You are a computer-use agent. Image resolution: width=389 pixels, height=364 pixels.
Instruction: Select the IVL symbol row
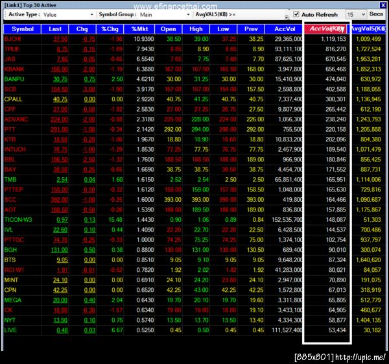click(x=194, y=230)
